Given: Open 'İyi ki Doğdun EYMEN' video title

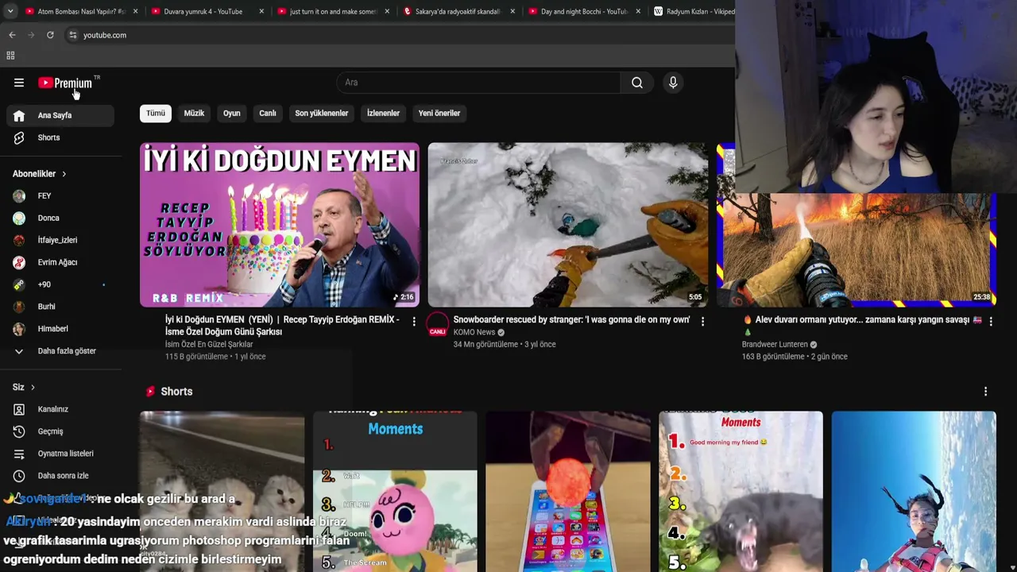Looking at the screenshot, I should pos(282,326).
